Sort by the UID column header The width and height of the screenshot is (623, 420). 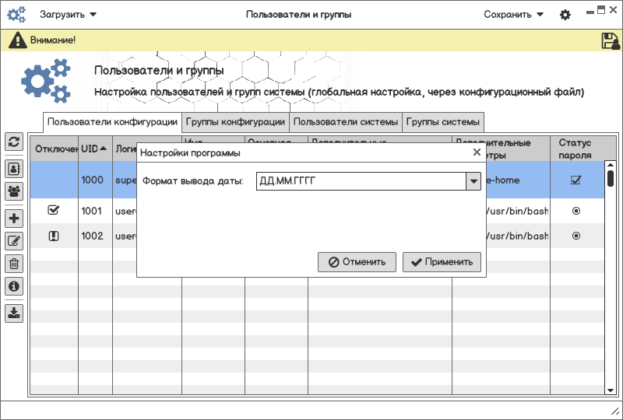[x=95, y=149]
